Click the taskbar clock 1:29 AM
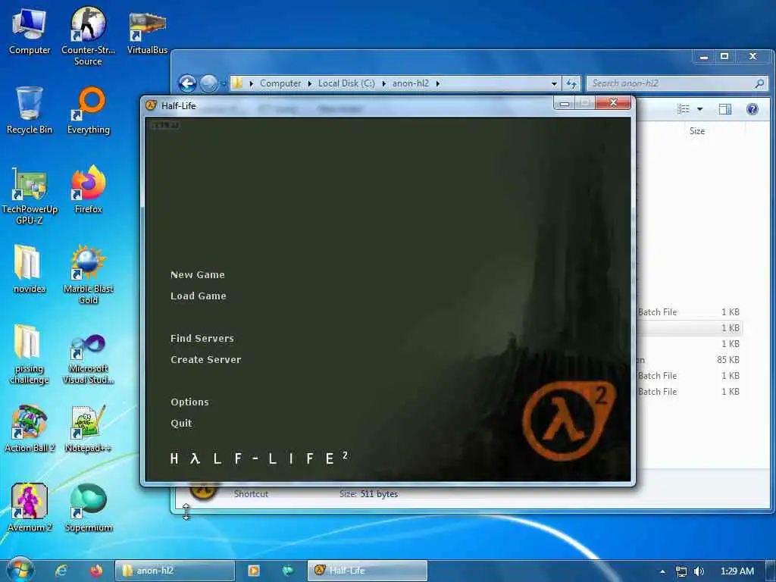The height and width of the screenshot is (582, 776). (x=737, y=571)
